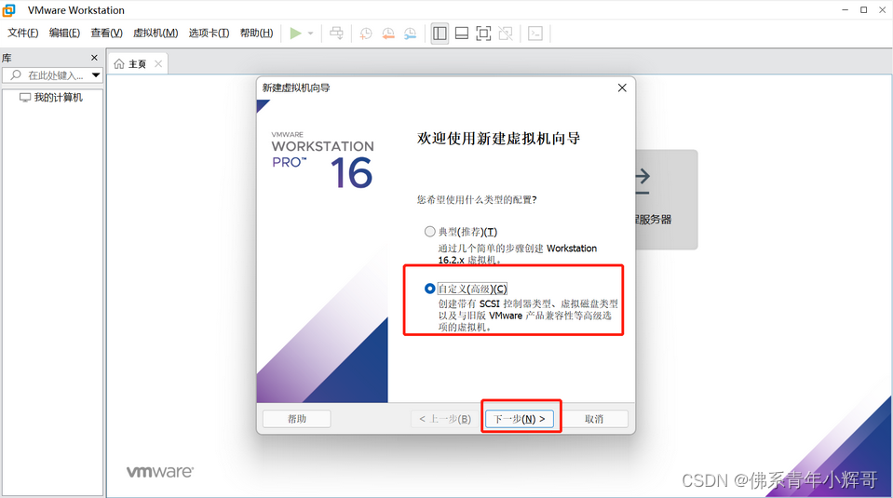Click the console view terminal icon
The image size is (893, 498).
[x=535, y=34]
